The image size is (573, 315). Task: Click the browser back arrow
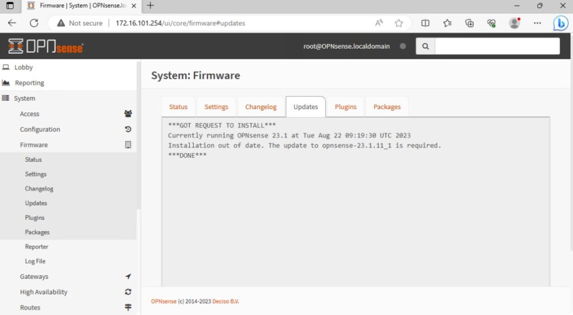(x=12, y=23)
